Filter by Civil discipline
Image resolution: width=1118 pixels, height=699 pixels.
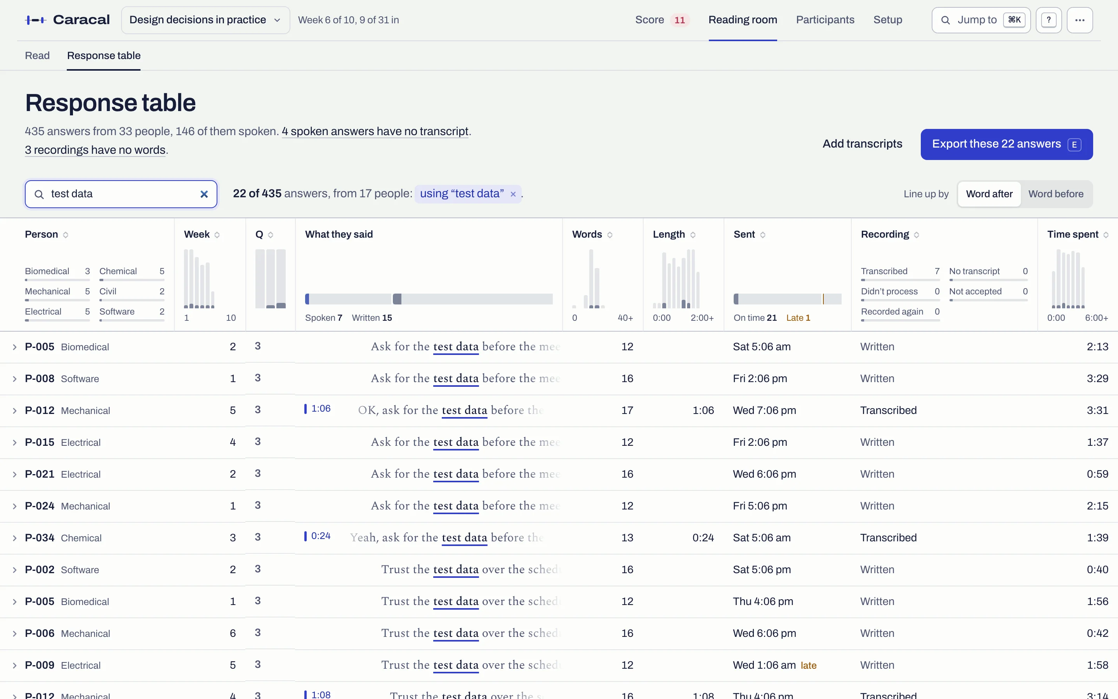[132, 294]
